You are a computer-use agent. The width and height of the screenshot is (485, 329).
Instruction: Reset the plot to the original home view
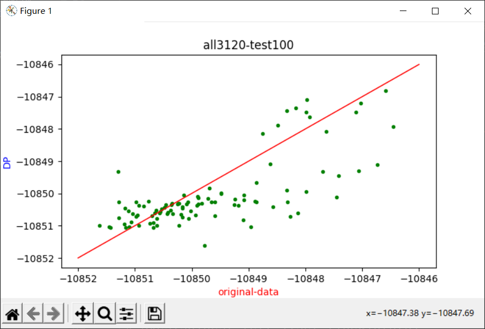(12, 314)
